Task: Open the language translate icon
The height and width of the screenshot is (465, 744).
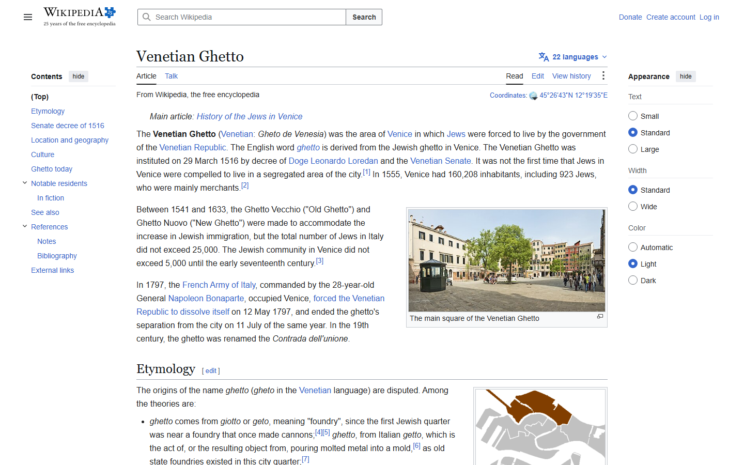Action: coord(544,57)
